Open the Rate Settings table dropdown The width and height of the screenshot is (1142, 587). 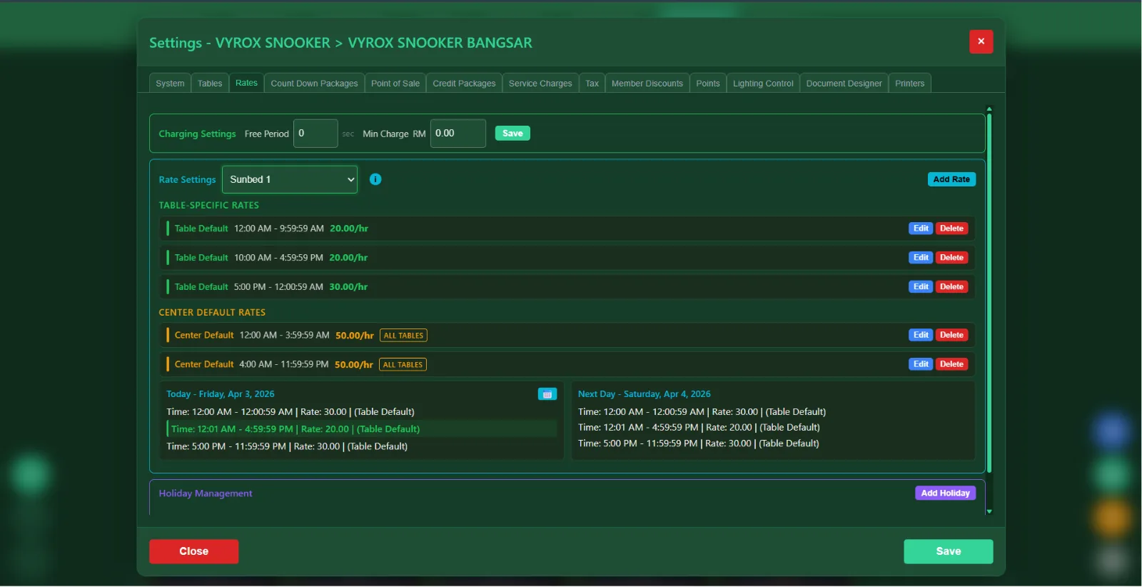tap(290, 179)
